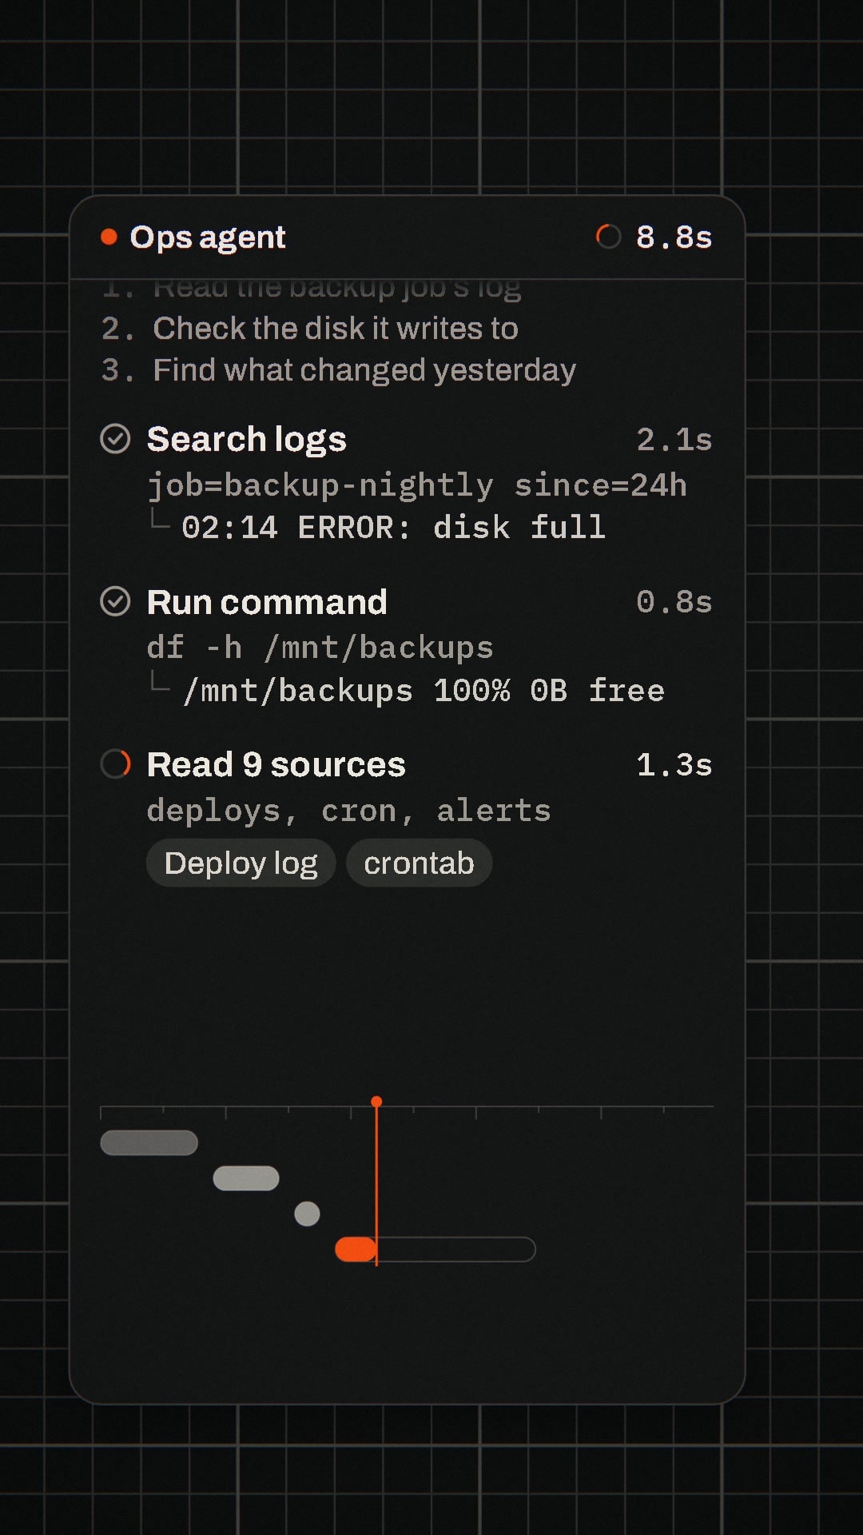Select plan step 'Find what changed yesterday'

[x=339, y=370]
